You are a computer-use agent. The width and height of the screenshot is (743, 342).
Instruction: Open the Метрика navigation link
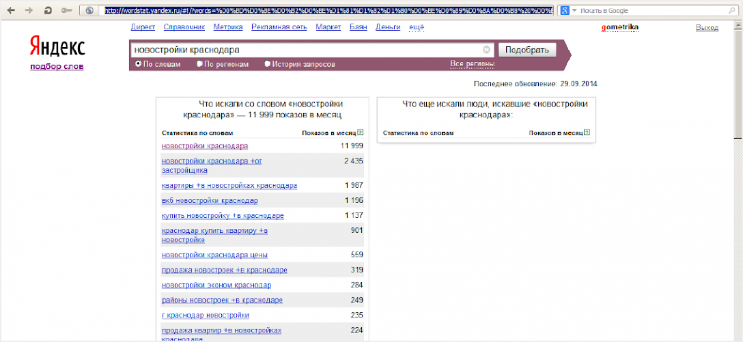(228, 27)
